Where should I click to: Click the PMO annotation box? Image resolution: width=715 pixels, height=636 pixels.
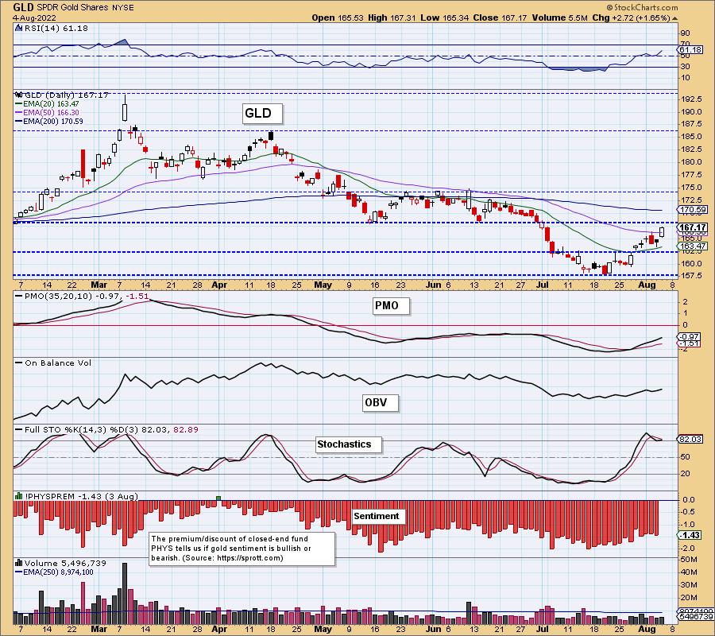(391, 306)
